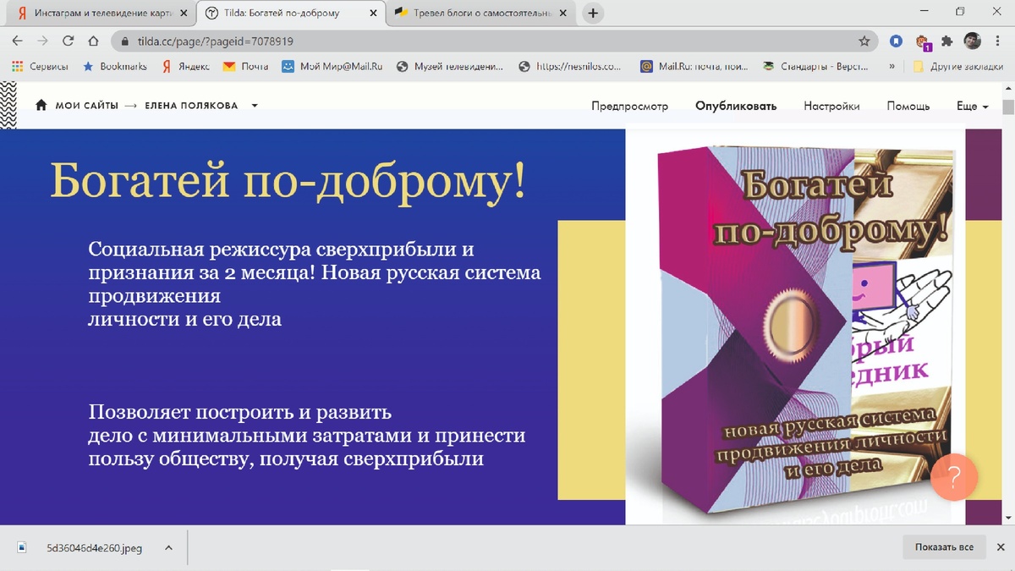
Task: Go back with the browser back arrow
Action: click(17, 41)
